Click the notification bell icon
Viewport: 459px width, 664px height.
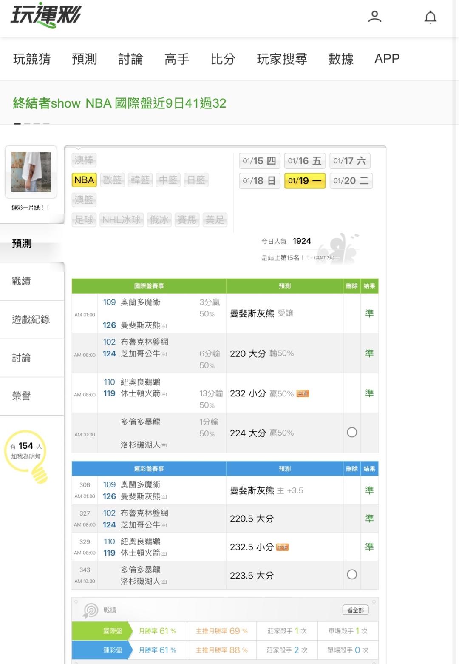(430, 17)
